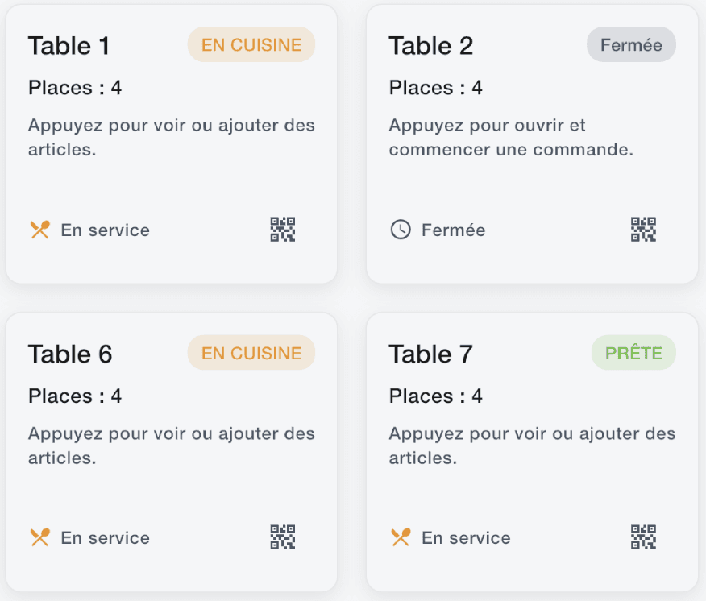The width and height of the screenshot is (706, 601).
Task: Click the PRÊTE badge on Table 7
Action: pos(633,352)
